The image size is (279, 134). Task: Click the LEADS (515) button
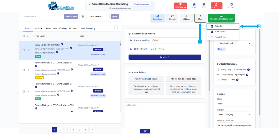point(216,6)
